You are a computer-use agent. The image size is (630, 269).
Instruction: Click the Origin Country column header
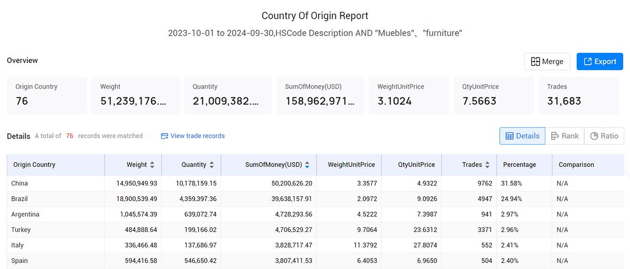(x=56, y=164)
